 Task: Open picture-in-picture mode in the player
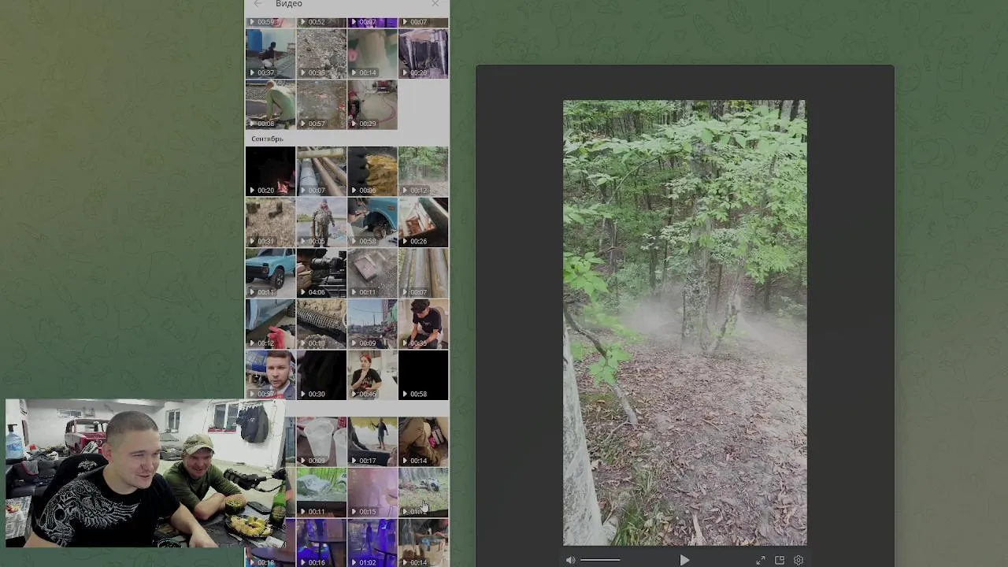tap(780, 560)
